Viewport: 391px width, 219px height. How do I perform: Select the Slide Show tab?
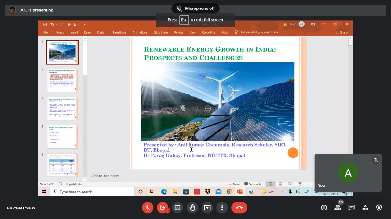tap(161, 32)
